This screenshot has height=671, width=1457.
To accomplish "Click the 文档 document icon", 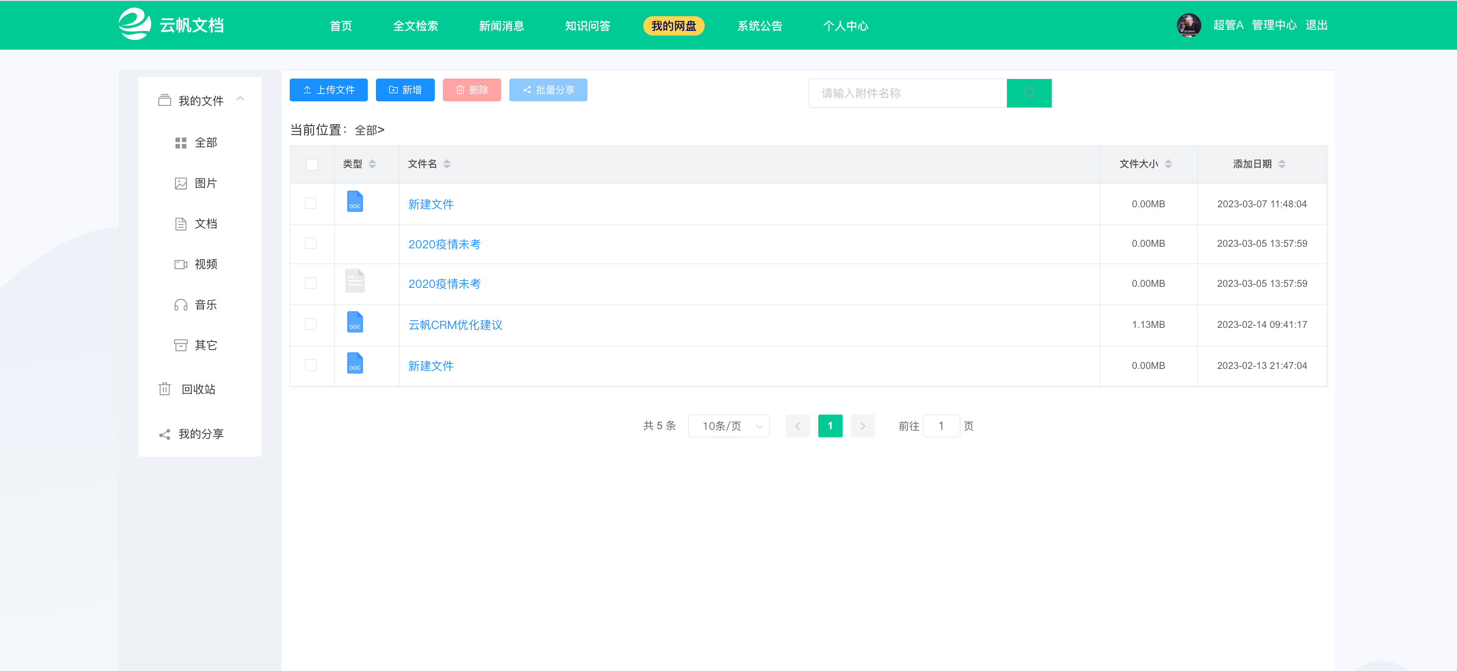I will point(181,224).
